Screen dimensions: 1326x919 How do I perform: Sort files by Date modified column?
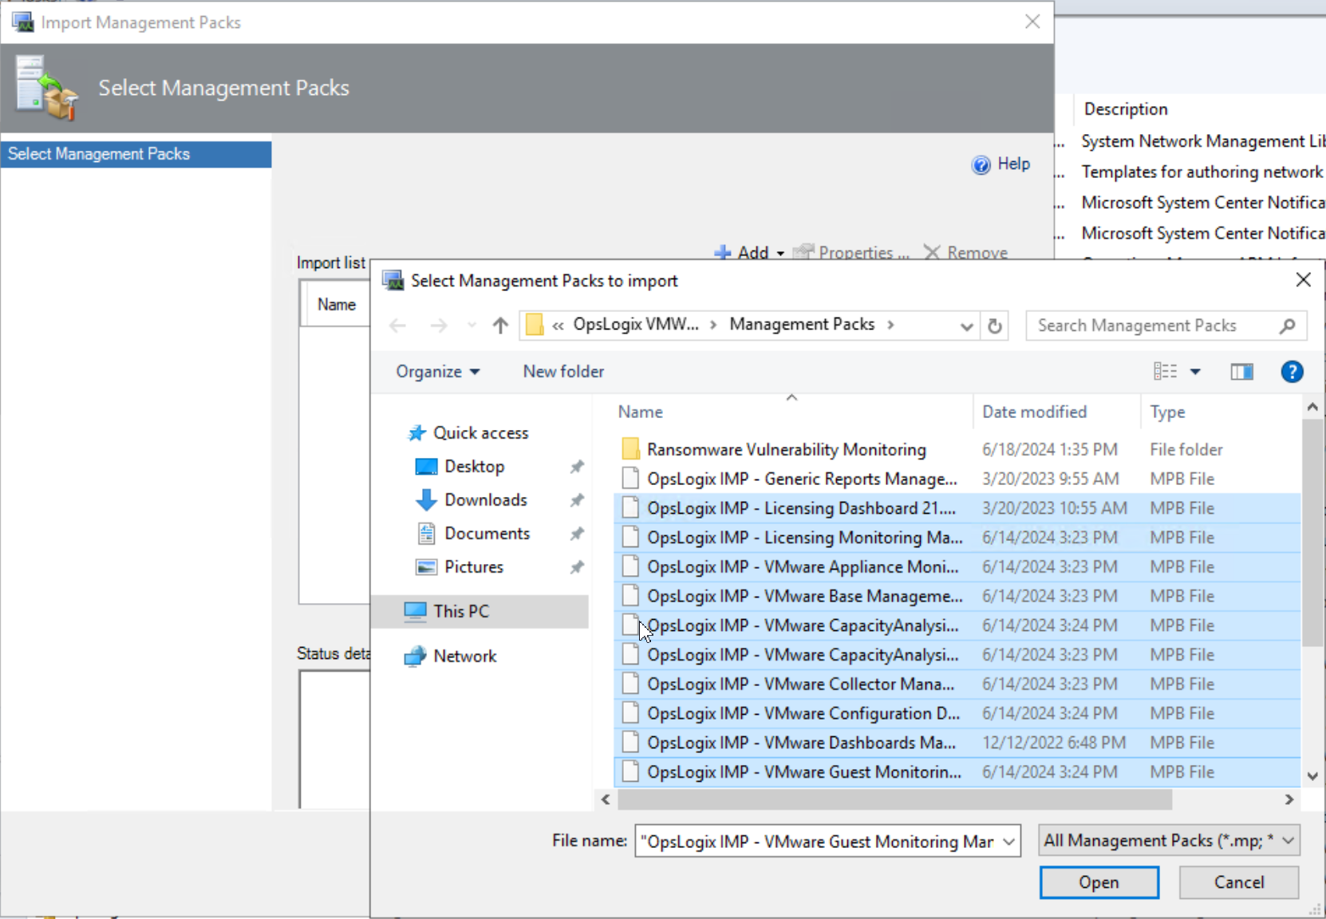click(1034, 412)
